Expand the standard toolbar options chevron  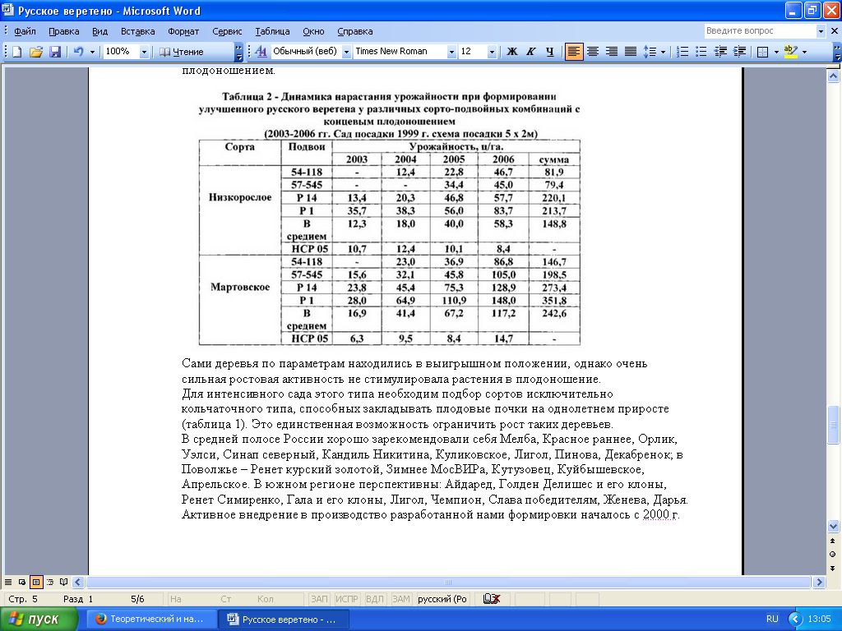[x=238, y=52]
